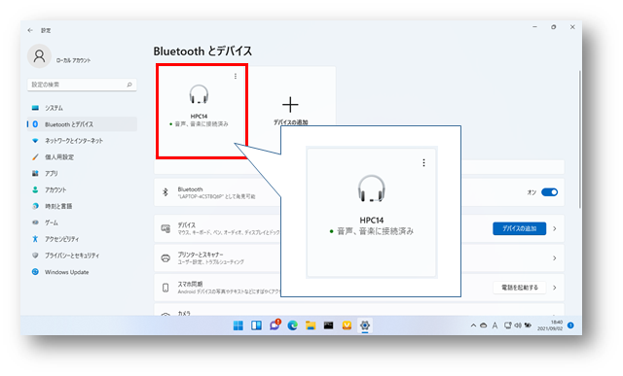Viewport: 623px width, 376px height.
Task: Open the yellow app icon on taskbar
Action: (x=347, y=325)
